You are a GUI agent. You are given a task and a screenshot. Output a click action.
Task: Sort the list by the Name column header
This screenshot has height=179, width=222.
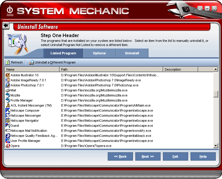(32, 69)
